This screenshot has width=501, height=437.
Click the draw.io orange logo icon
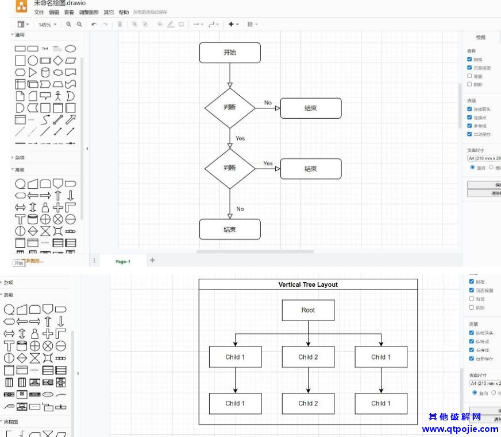21,6
